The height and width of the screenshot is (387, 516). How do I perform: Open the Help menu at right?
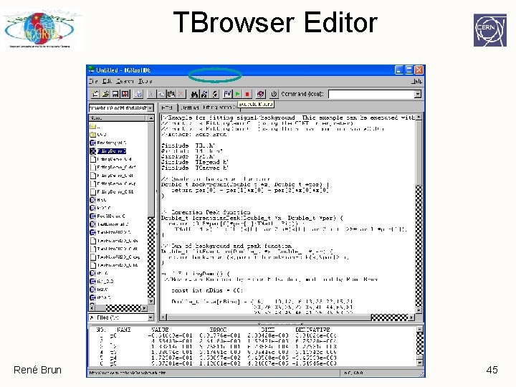tap(416, 81)
